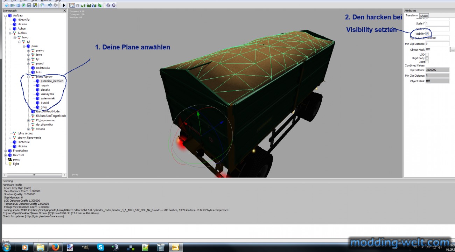
Task: Select the zwiemniaki node in scenegraph
Action: tap(48, 98)
